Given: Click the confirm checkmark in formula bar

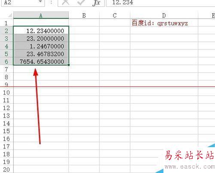Looking at the screenshot, I should (81, 3).
